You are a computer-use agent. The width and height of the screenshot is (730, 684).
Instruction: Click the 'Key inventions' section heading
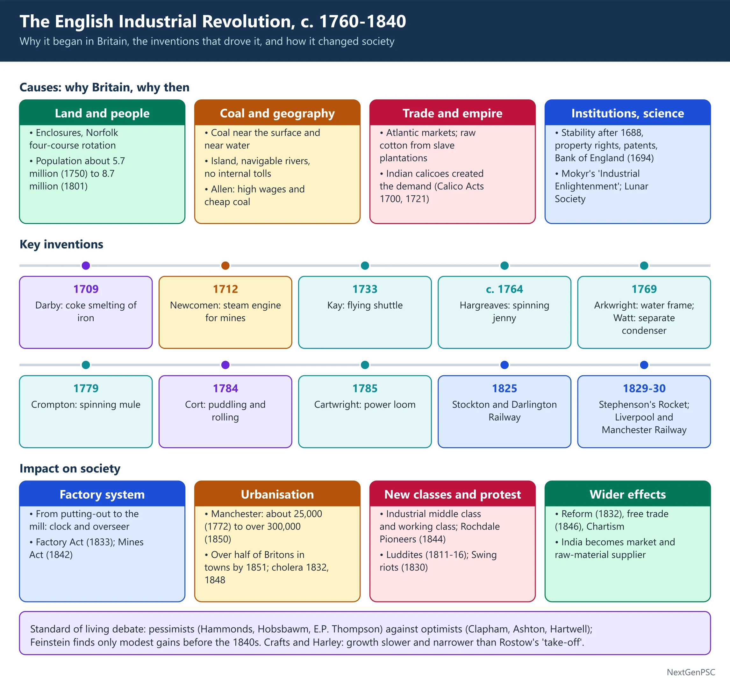click(61, 244)
